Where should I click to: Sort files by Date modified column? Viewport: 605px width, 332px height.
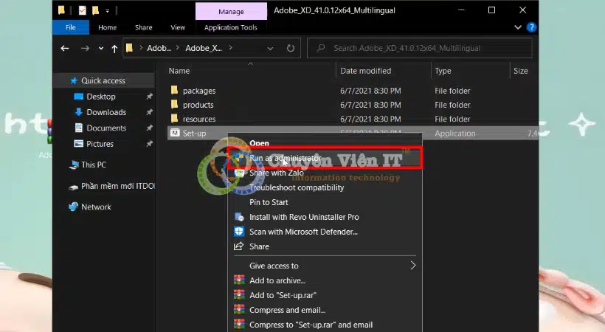coord(365,71)
